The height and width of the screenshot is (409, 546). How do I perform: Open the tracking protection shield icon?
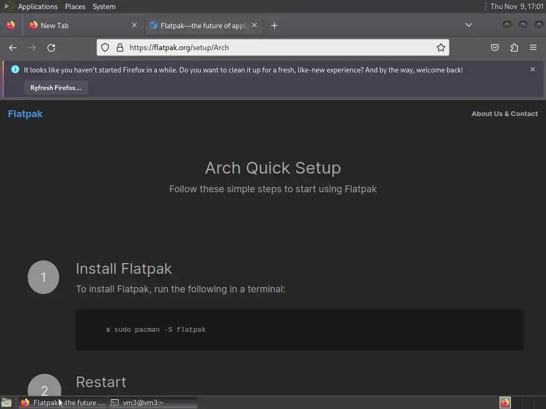coord(105,47)
